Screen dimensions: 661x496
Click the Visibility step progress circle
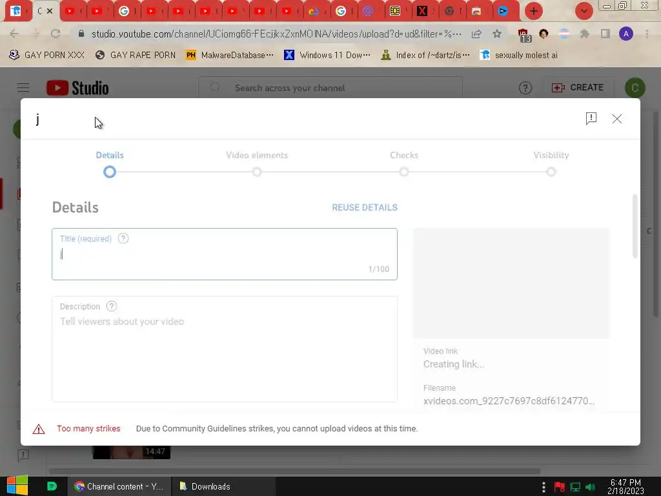click(551, 172)
